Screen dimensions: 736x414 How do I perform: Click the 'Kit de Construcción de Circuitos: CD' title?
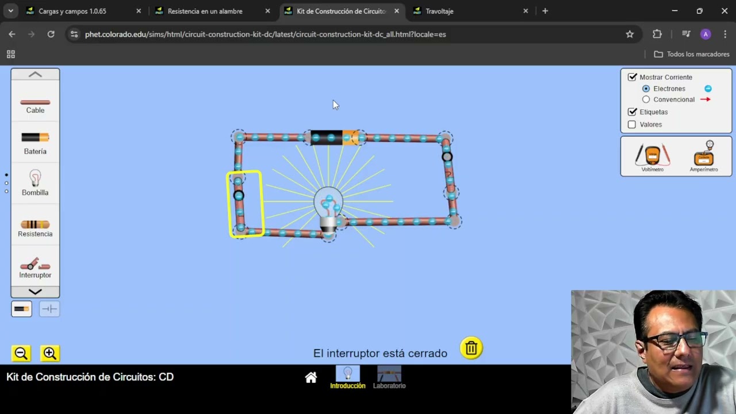tap(90, 377)
